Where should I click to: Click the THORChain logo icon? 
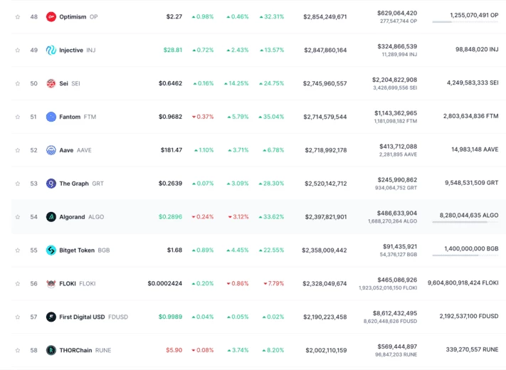(51, 350)
